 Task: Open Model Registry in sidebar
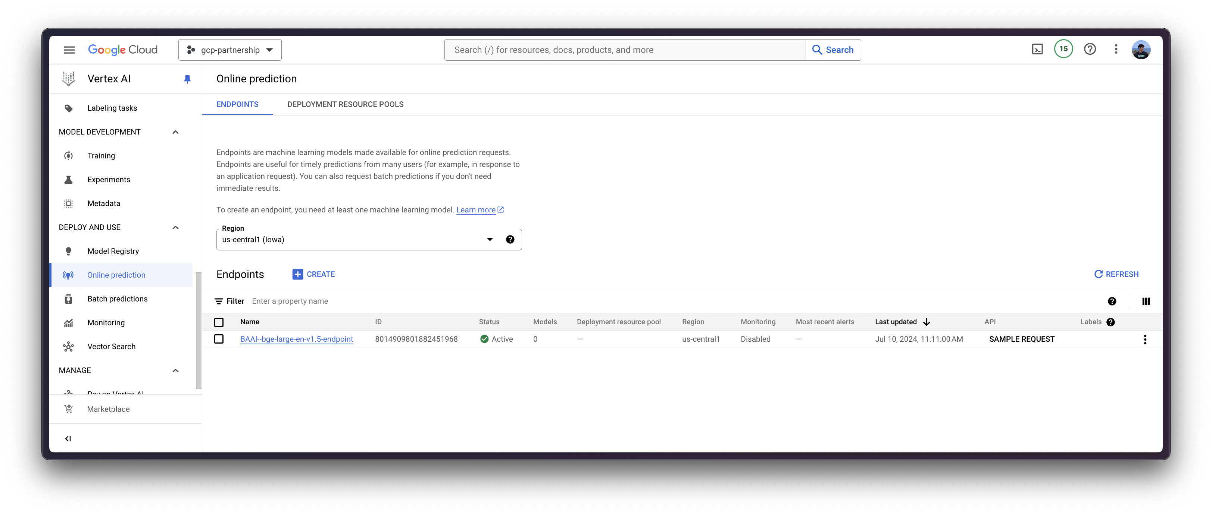click(x=113, y=252)
